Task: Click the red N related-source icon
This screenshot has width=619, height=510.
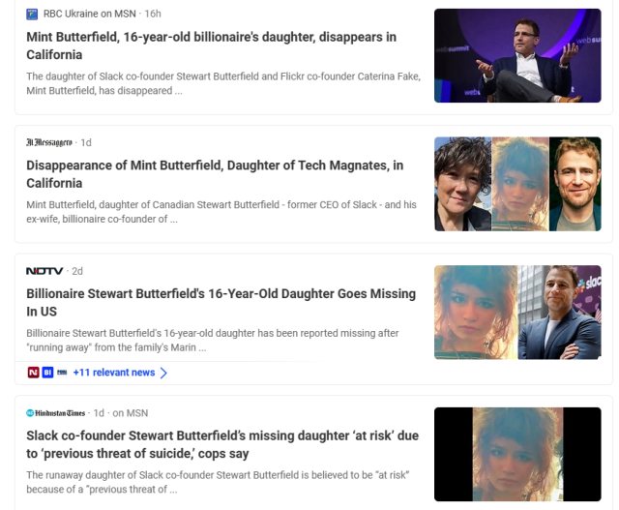Action: click(x=33, y=373)
